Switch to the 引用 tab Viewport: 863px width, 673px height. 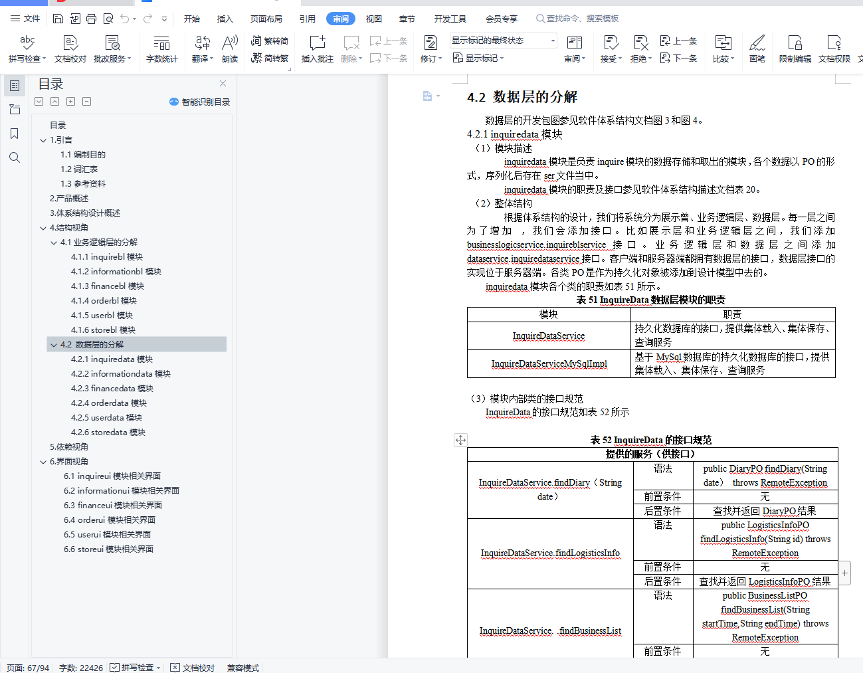pyautogui.click(x=307, y=19)
